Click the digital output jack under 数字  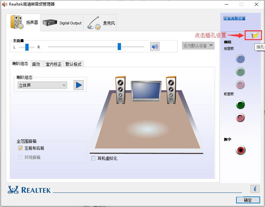pyautogui.click(x=240, y=150)
